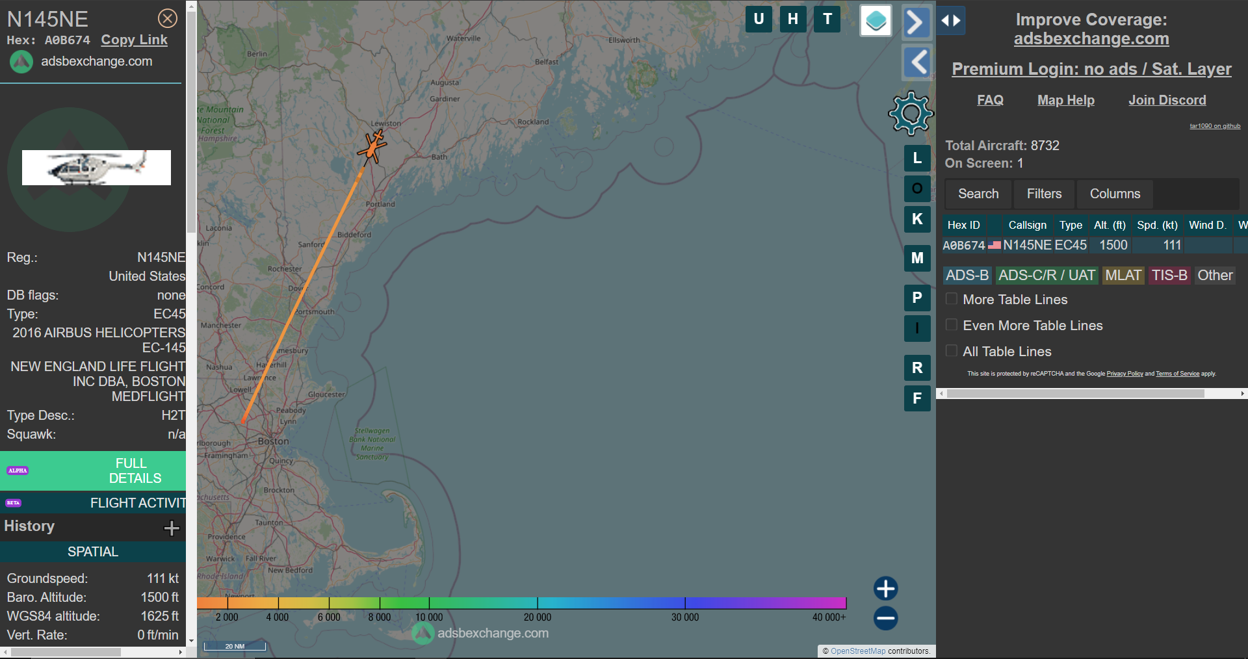The height and width of the screenshot is (659, 1248).
Task: Toggle the TIS-B source filter
Action: tap(1169, 276)
